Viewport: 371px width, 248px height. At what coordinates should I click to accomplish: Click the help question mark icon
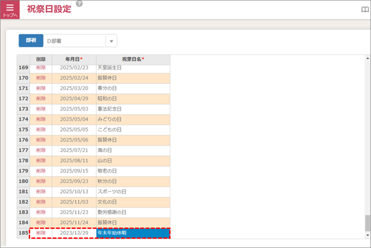[79, 3]
